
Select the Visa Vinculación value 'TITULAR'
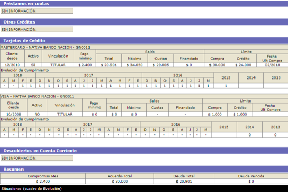[64, 114]
